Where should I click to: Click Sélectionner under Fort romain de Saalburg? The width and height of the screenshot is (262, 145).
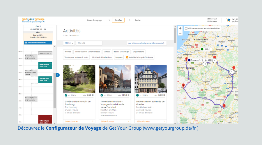click(x=79, y=122)
